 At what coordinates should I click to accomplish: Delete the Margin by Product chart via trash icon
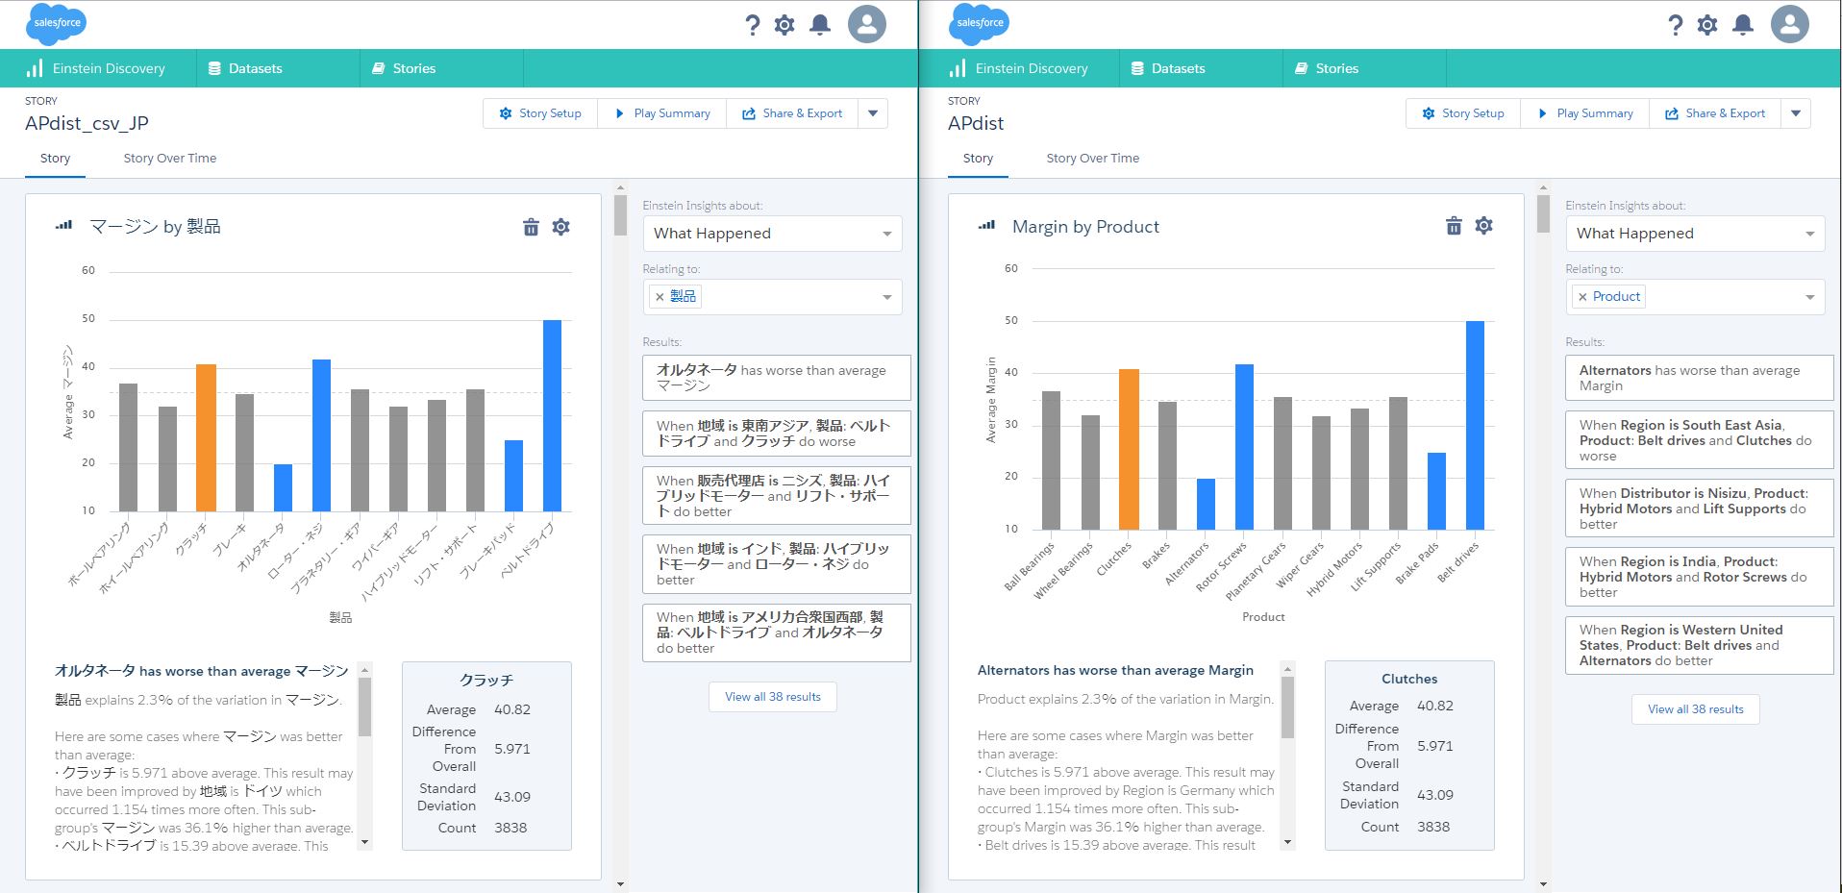1454,226
